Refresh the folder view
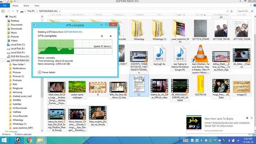 coord(232,11)
